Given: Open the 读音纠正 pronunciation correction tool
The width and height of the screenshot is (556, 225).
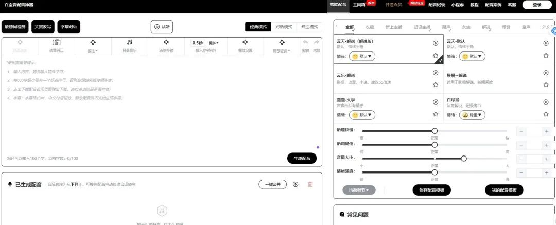Looking at the screenshot, I should (x=57, y=46).
